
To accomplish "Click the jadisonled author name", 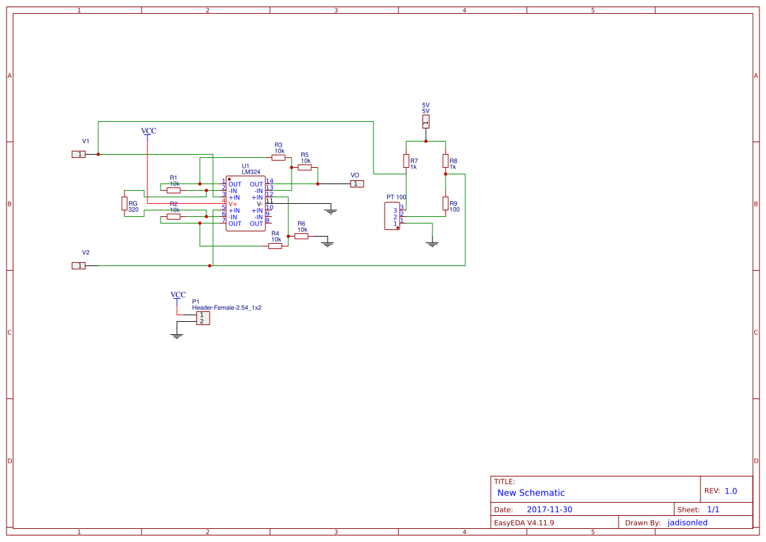I will click(x=687, y=522).
